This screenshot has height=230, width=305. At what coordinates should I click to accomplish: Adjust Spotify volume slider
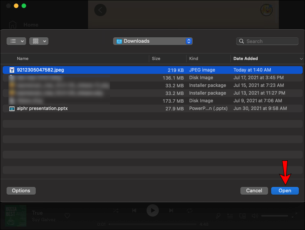pyautogui.click(x=275, y=216)
